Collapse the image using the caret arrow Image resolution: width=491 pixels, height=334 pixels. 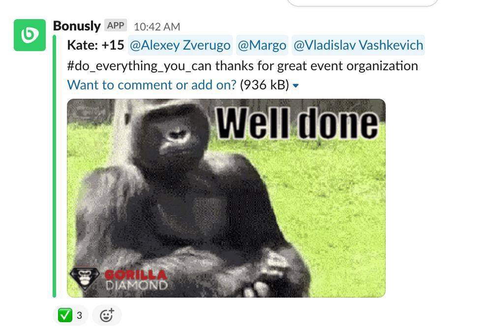point(296,85)
